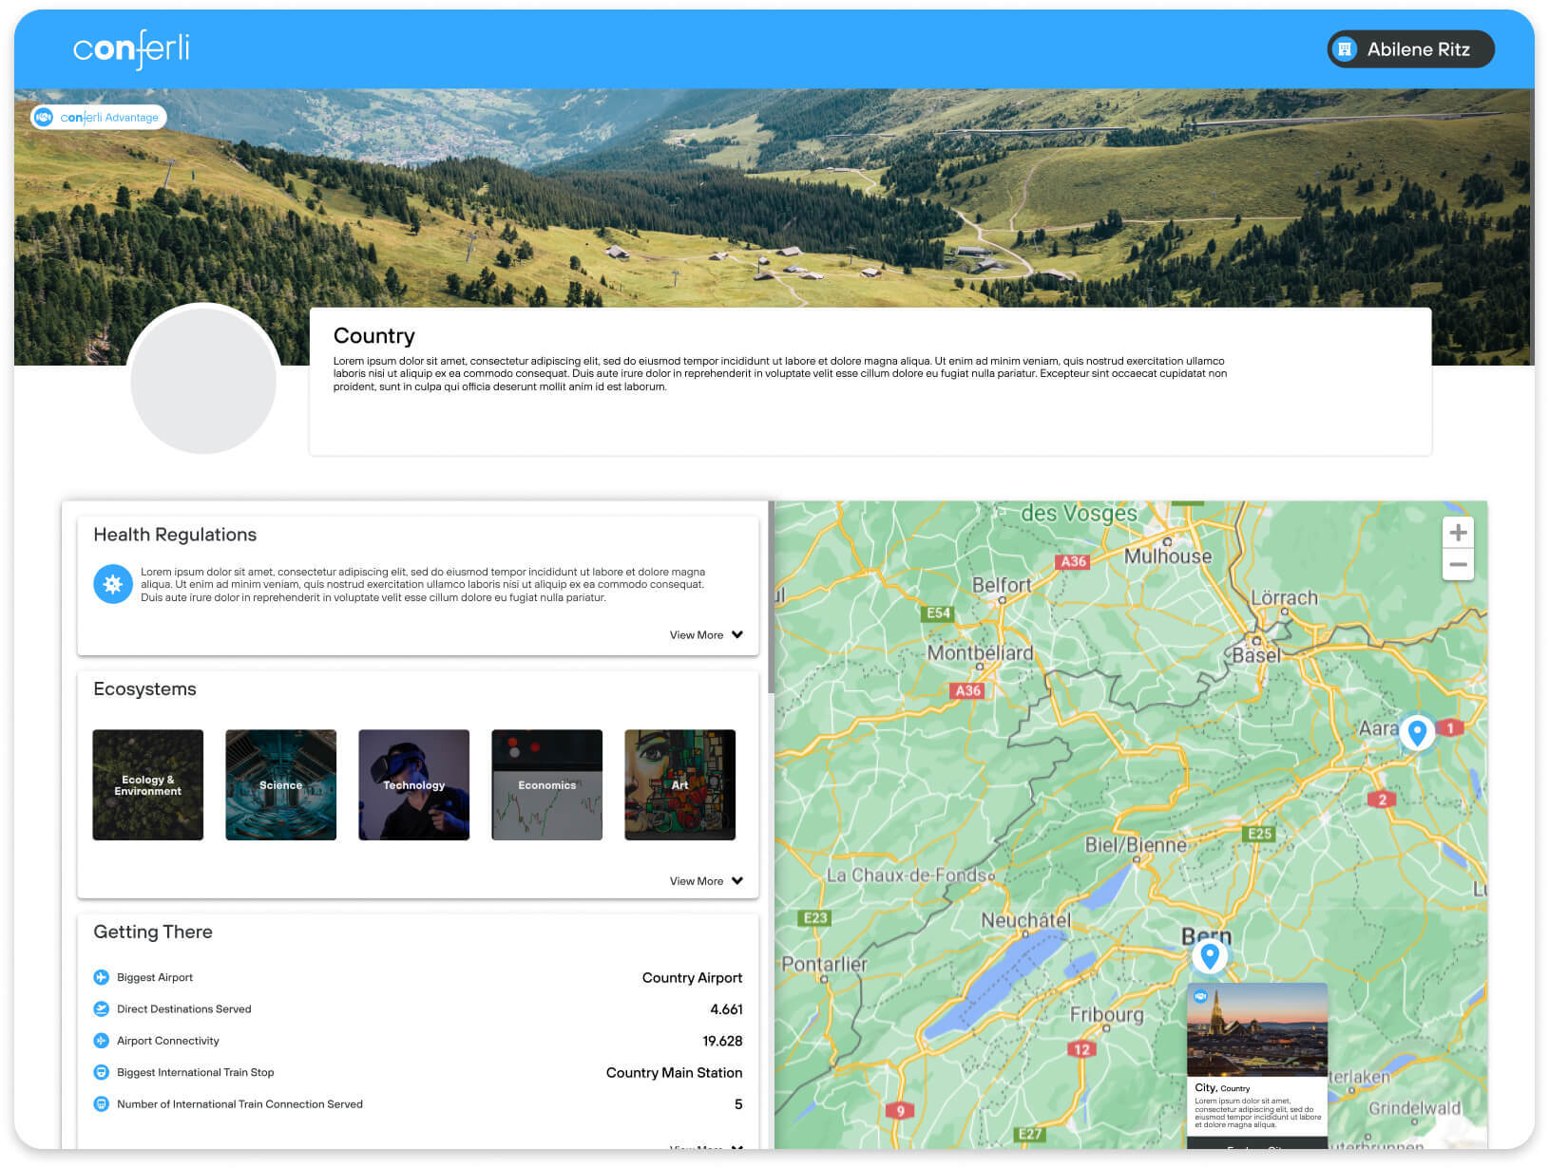Click the City, Country popup title

1222,1088
